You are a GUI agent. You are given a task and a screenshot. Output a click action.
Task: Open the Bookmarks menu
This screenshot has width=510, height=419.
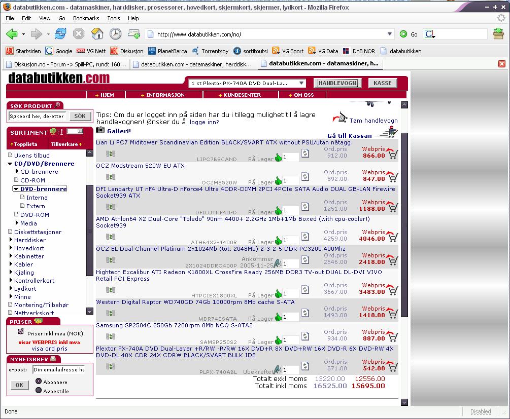[86, 19]
